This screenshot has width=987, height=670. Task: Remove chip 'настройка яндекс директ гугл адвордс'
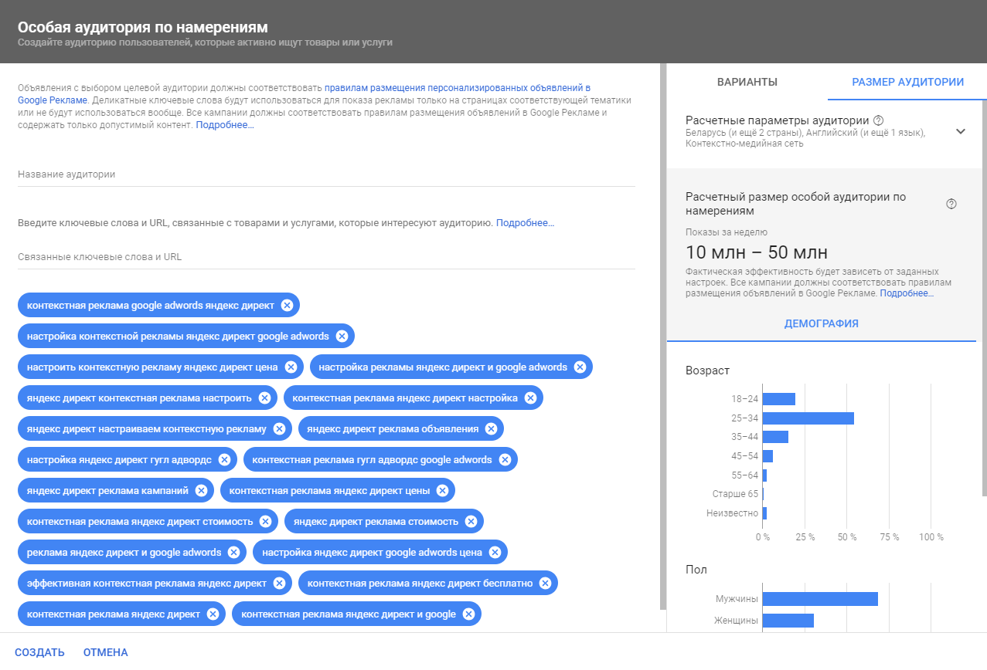[x=224, y=460]
